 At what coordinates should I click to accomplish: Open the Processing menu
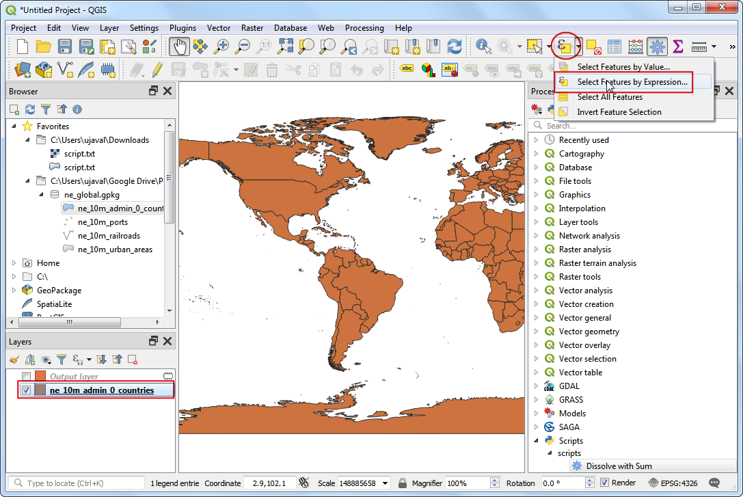[364, 28]
